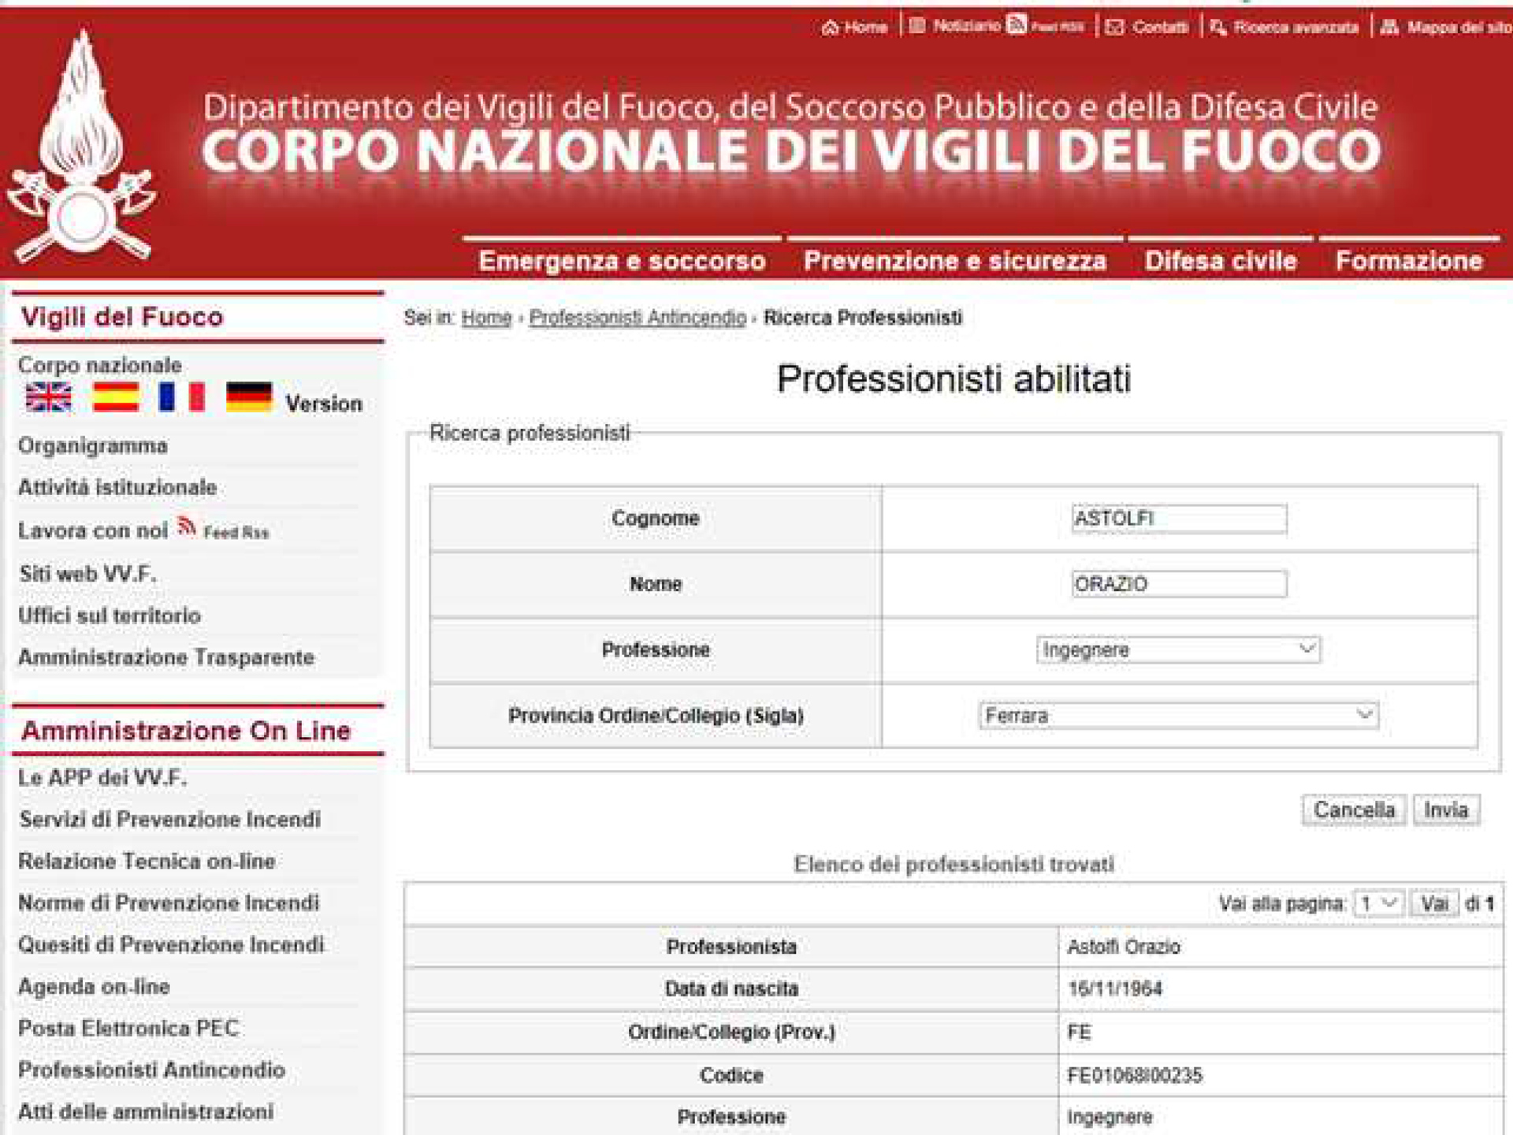1513x1135 pixels.
Task: Select the birth date 16/11/1964 cell
Action: click(x=1281, y=989)
